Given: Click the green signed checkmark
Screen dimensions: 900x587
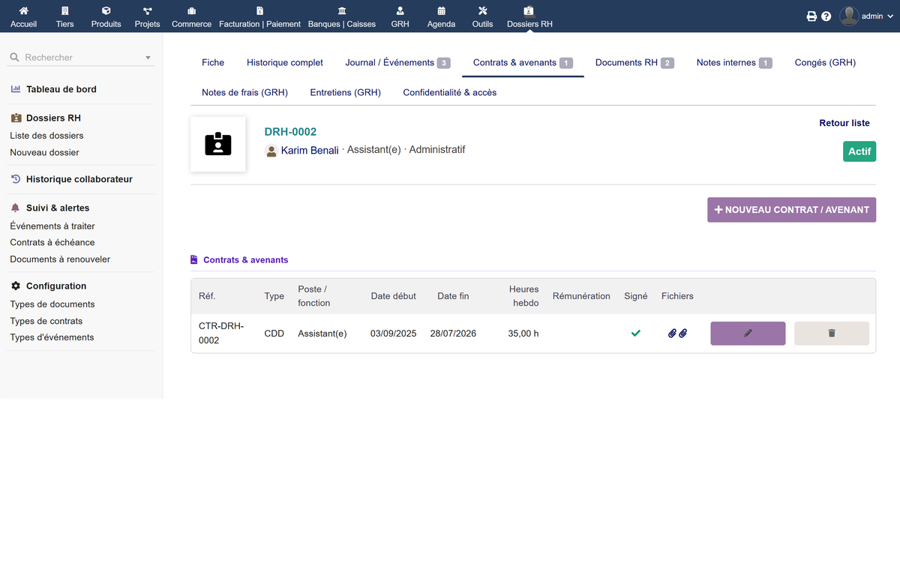Looking at the screenshot, I should point(636,334).
